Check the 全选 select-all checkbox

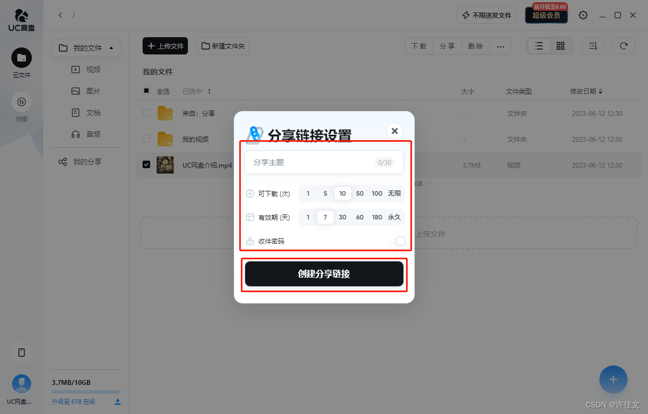click(x=146, y=91)
